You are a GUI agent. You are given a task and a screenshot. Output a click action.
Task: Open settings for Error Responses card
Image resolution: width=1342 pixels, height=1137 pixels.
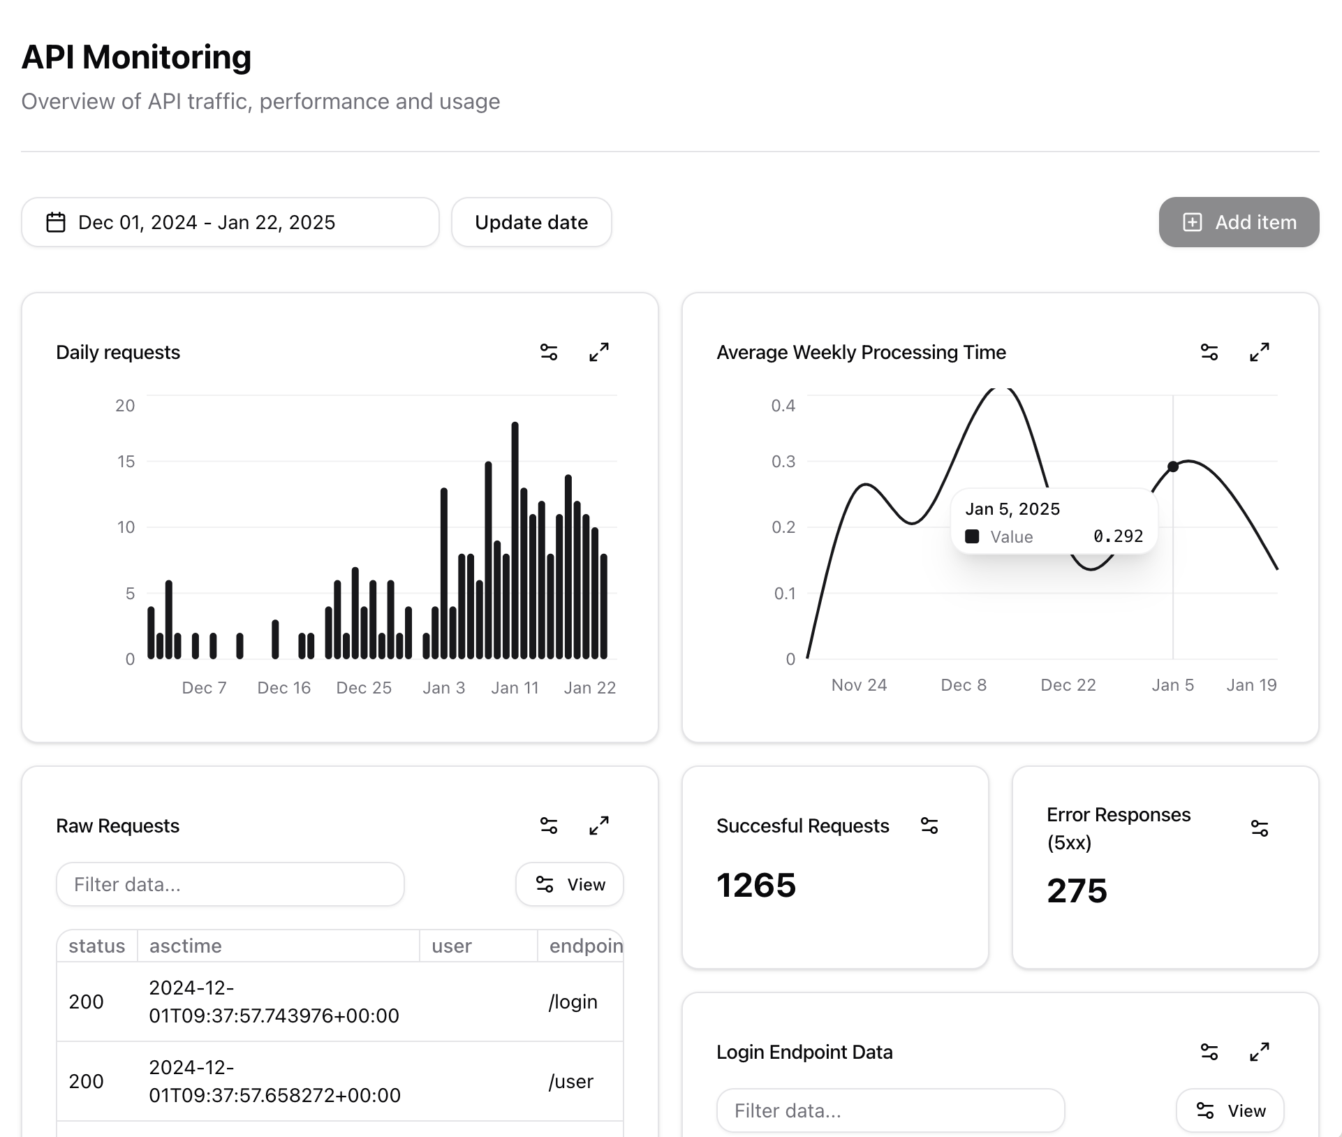click(x=1260, y=828)
